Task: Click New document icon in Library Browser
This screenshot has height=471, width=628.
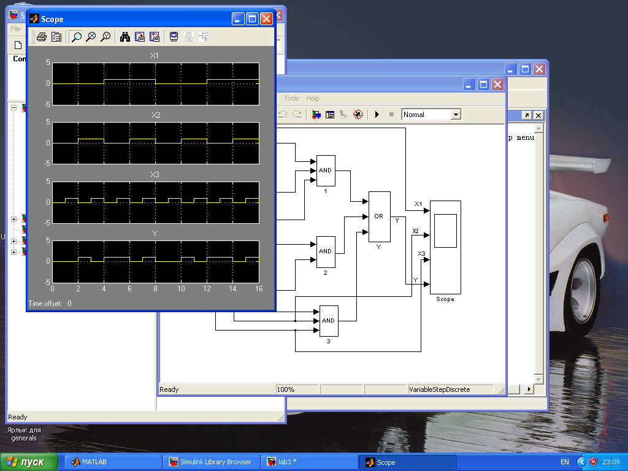Action: (18, 45)
